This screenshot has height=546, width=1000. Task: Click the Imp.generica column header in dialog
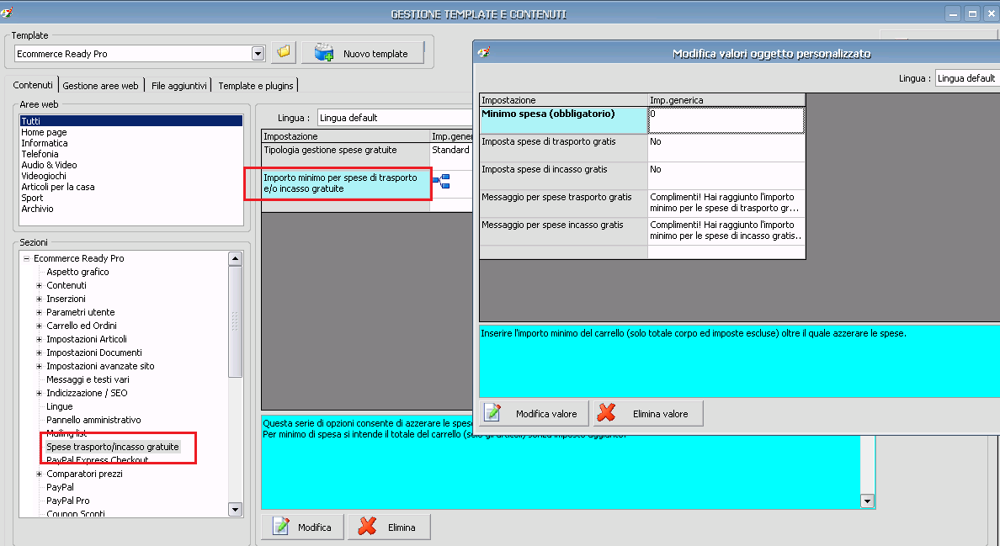pyautogui.click(x=726, y=100)
